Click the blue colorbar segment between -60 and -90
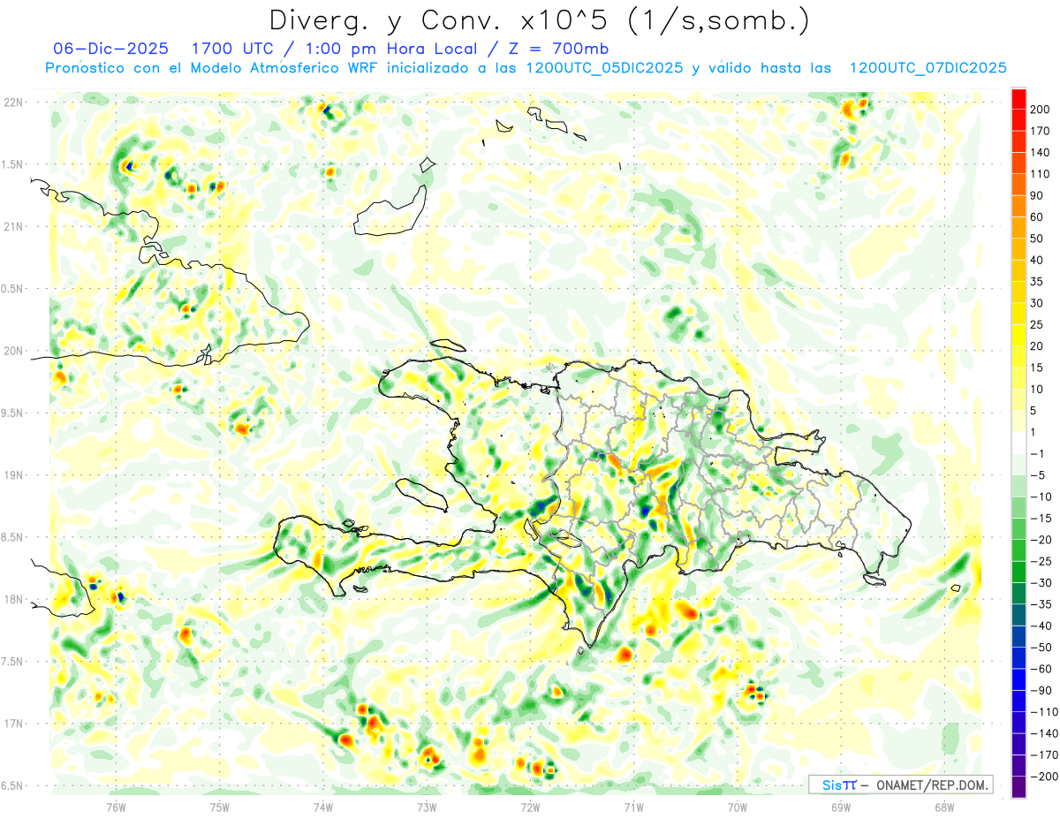 1018,679
